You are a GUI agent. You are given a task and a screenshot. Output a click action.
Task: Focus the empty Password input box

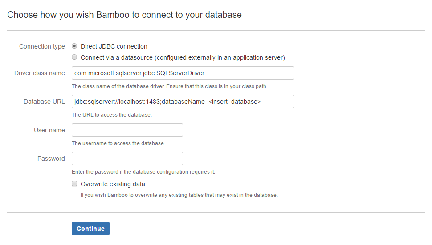tap(127, 159)
